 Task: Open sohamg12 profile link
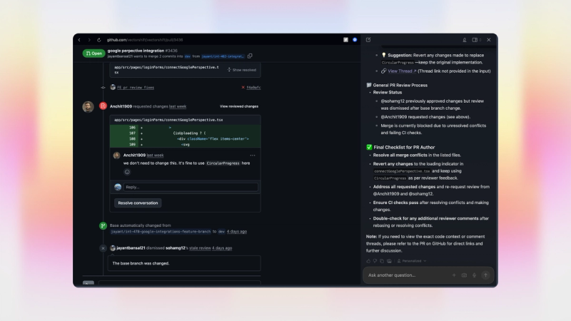175,248
